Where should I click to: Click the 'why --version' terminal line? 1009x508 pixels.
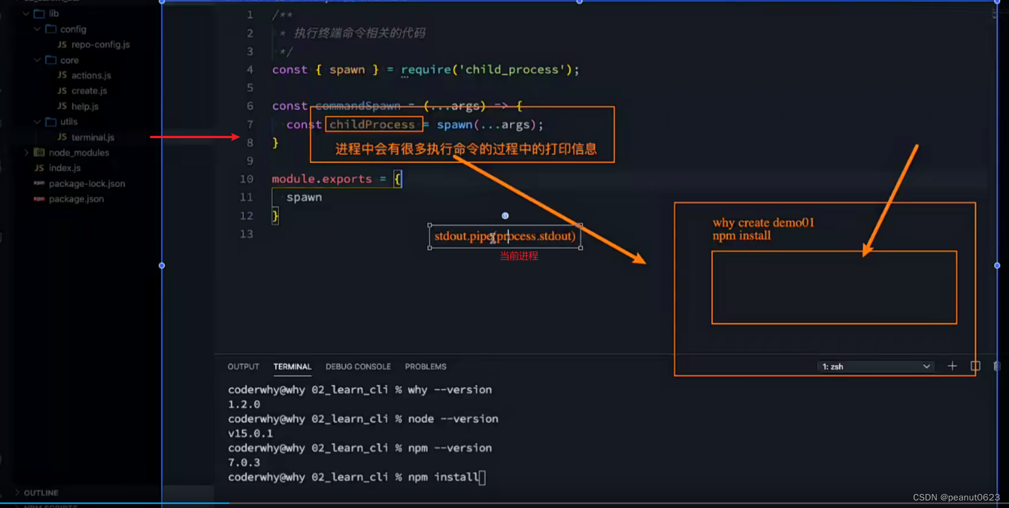coord(360,390)
